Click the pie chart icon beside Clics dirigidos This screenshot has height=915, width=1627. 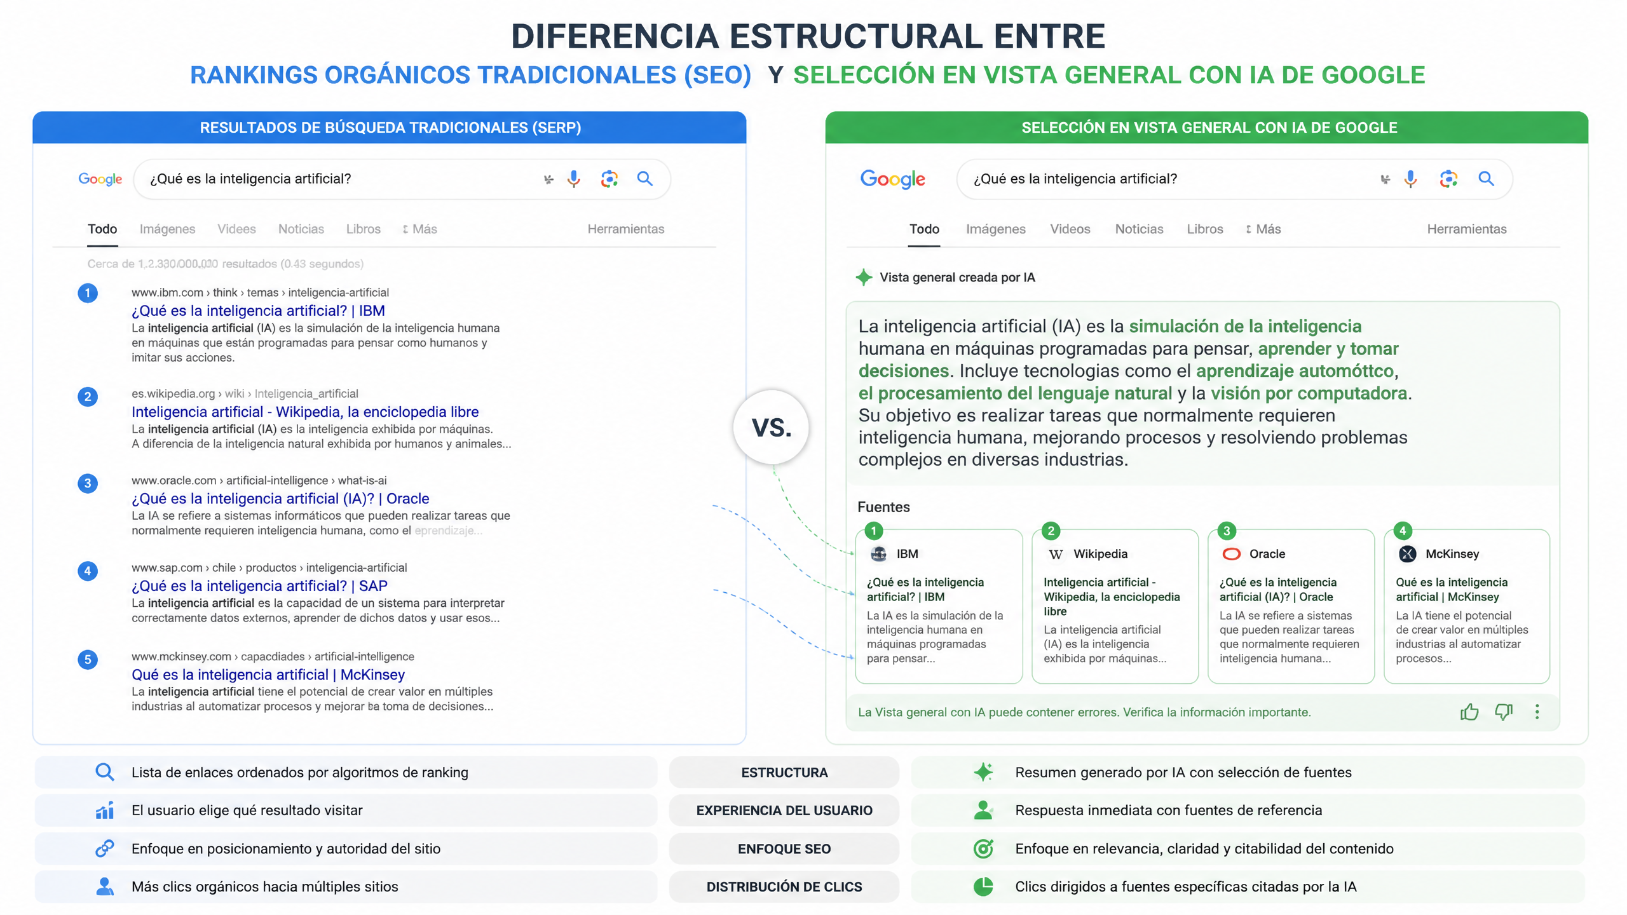coord(983,886)
